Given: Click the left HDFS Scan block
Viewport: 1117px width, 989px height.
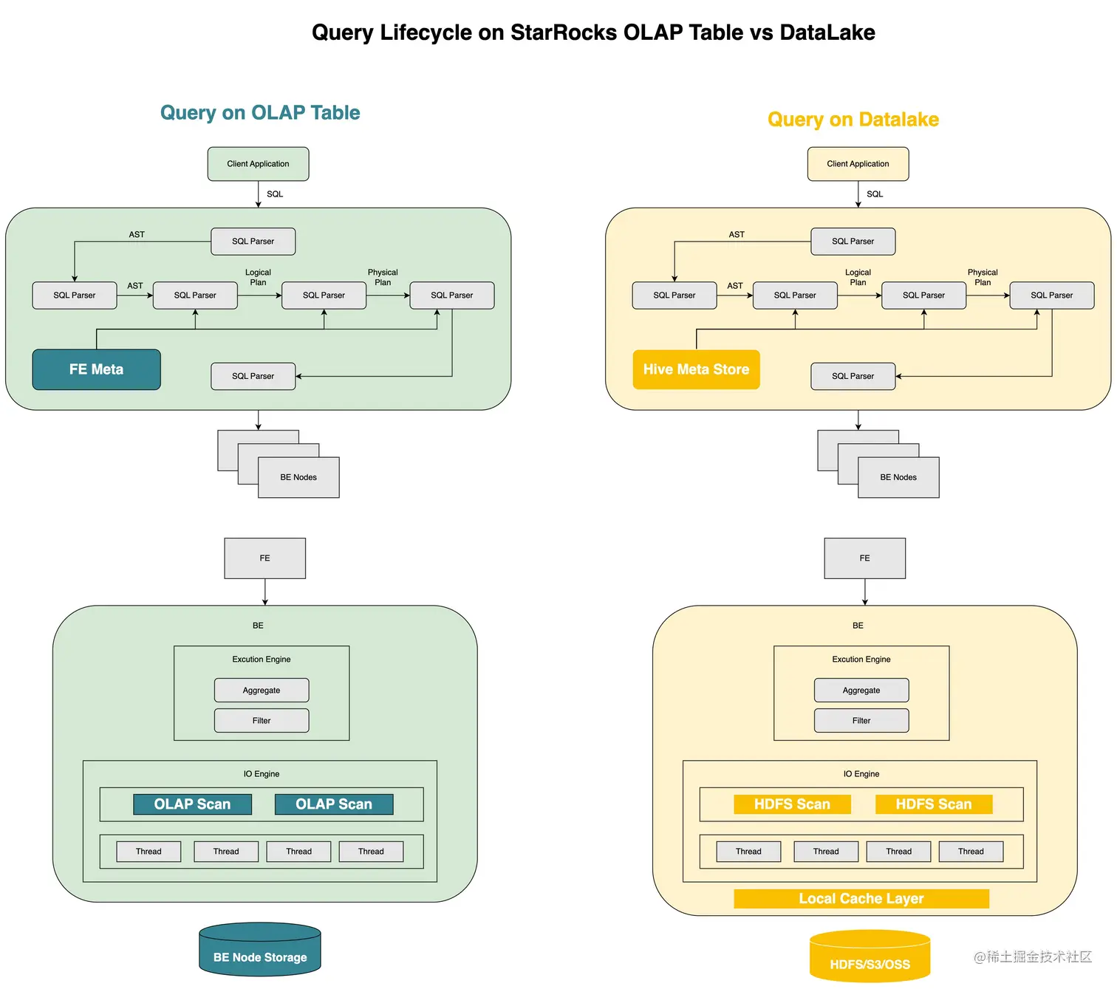Looking at the screenshot, I should point(792,804).
